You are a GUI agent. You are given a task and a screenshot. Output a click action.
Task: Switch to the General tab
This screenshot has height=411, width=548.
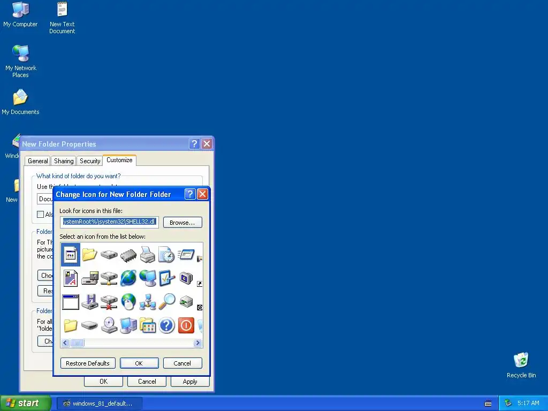[x=38, y=161]
